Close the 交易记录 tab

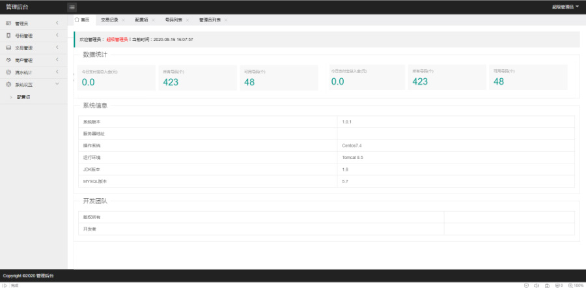[x=123, y=20]
